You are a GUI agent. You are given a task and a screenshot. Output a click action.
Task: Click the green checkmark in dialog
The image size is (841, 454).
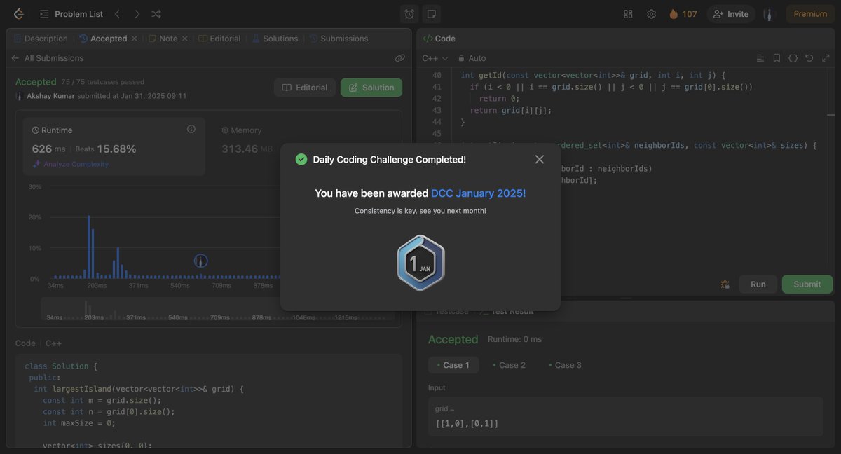(301, 160)
